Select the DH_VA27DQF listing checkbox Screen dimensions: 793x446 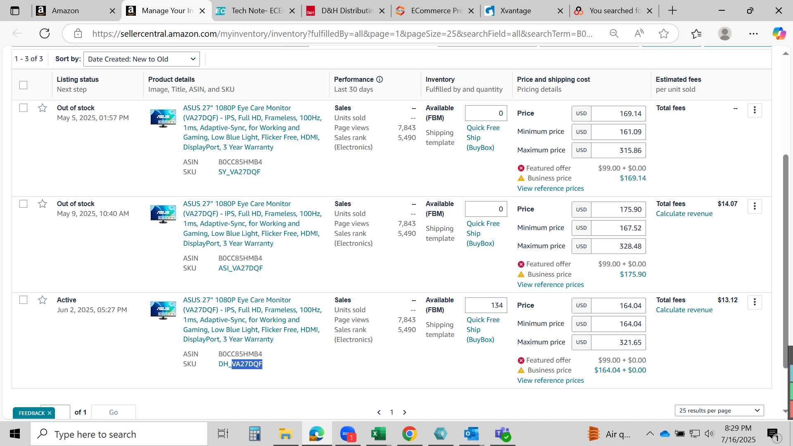coord(24,300)
